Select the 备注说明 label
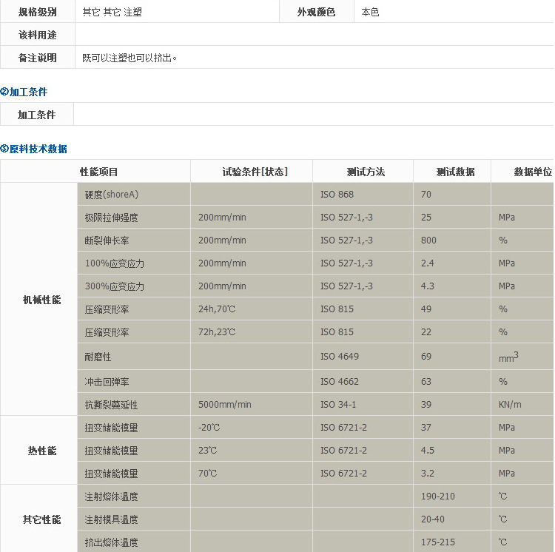555x552 pixels. tap(38, 58)
